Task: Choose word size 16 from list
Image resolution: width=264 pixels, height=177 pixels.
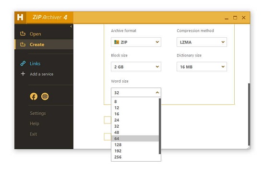Action: [x=135, y=114]
